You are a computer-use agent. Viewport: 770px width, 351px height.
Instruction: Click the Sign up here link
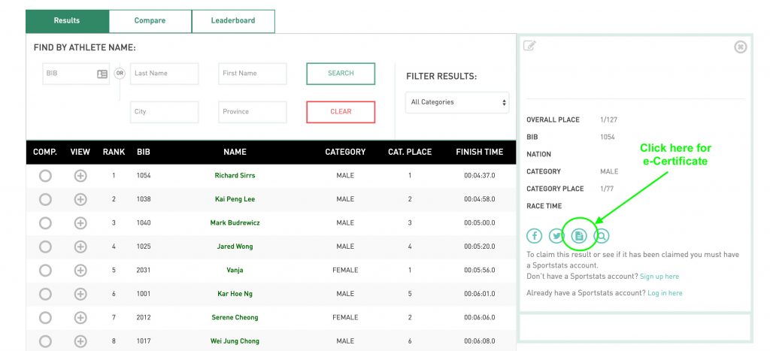[661, 277]
